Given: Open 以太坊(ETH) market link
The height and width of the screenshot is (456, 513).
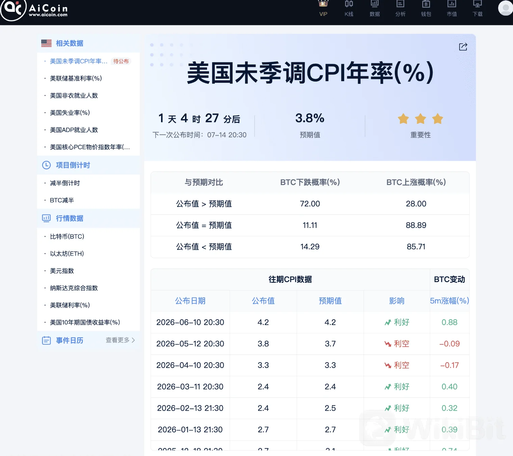Looking at the screenshot, I should click(67, 254).
